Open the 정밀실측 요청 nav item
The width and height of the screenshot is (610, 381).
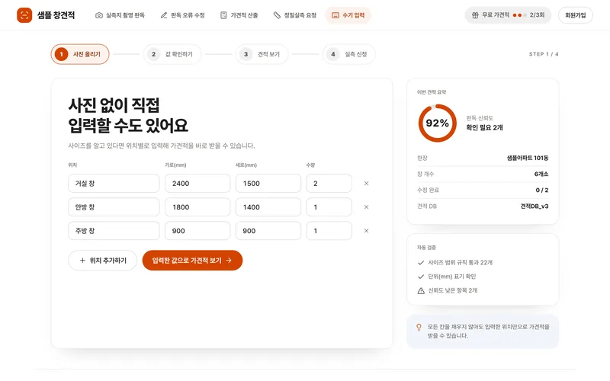click(295, 15)
